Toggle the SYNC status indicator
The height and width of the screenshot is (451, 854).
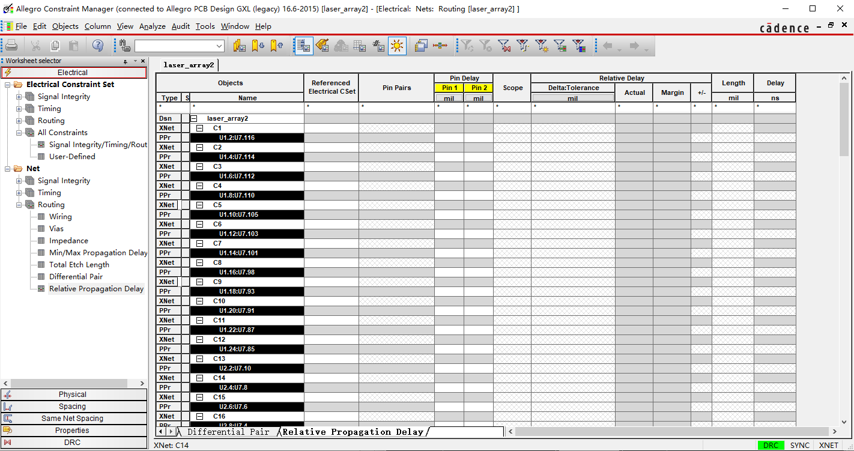(799, 446)
